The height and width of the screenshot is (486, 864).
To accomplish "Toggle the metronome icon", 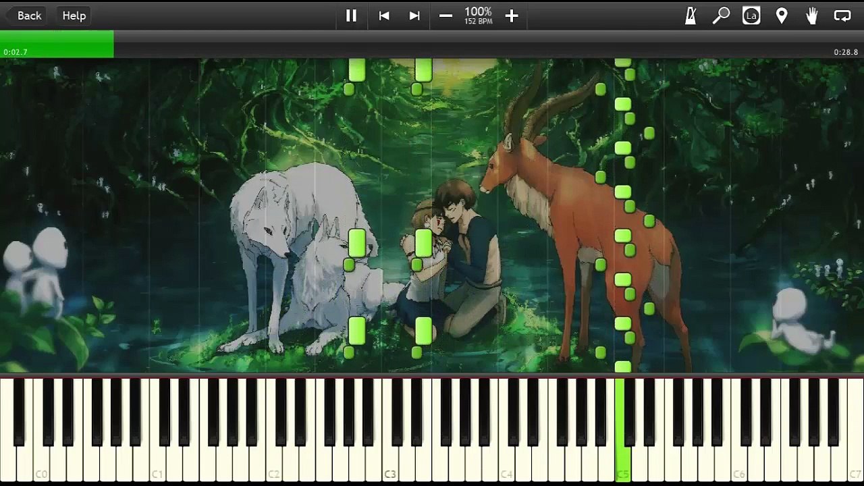I will click(x=691, y=16).
